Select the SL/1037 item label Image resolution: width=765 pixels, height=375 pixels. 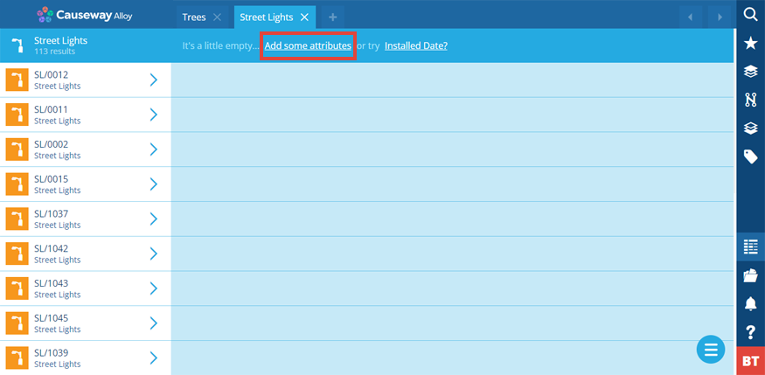[52, 213]
